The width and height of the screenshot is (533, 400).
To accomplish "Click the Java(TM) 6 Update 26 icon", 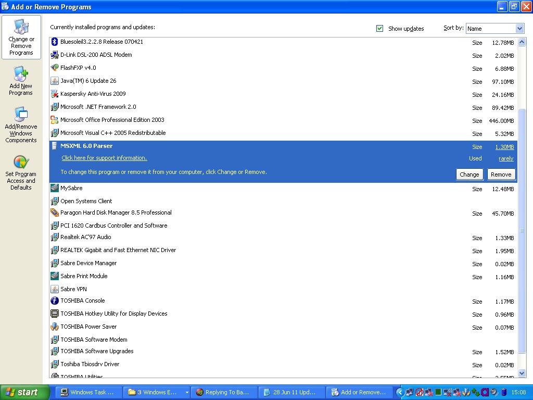I will coord(54,81).
